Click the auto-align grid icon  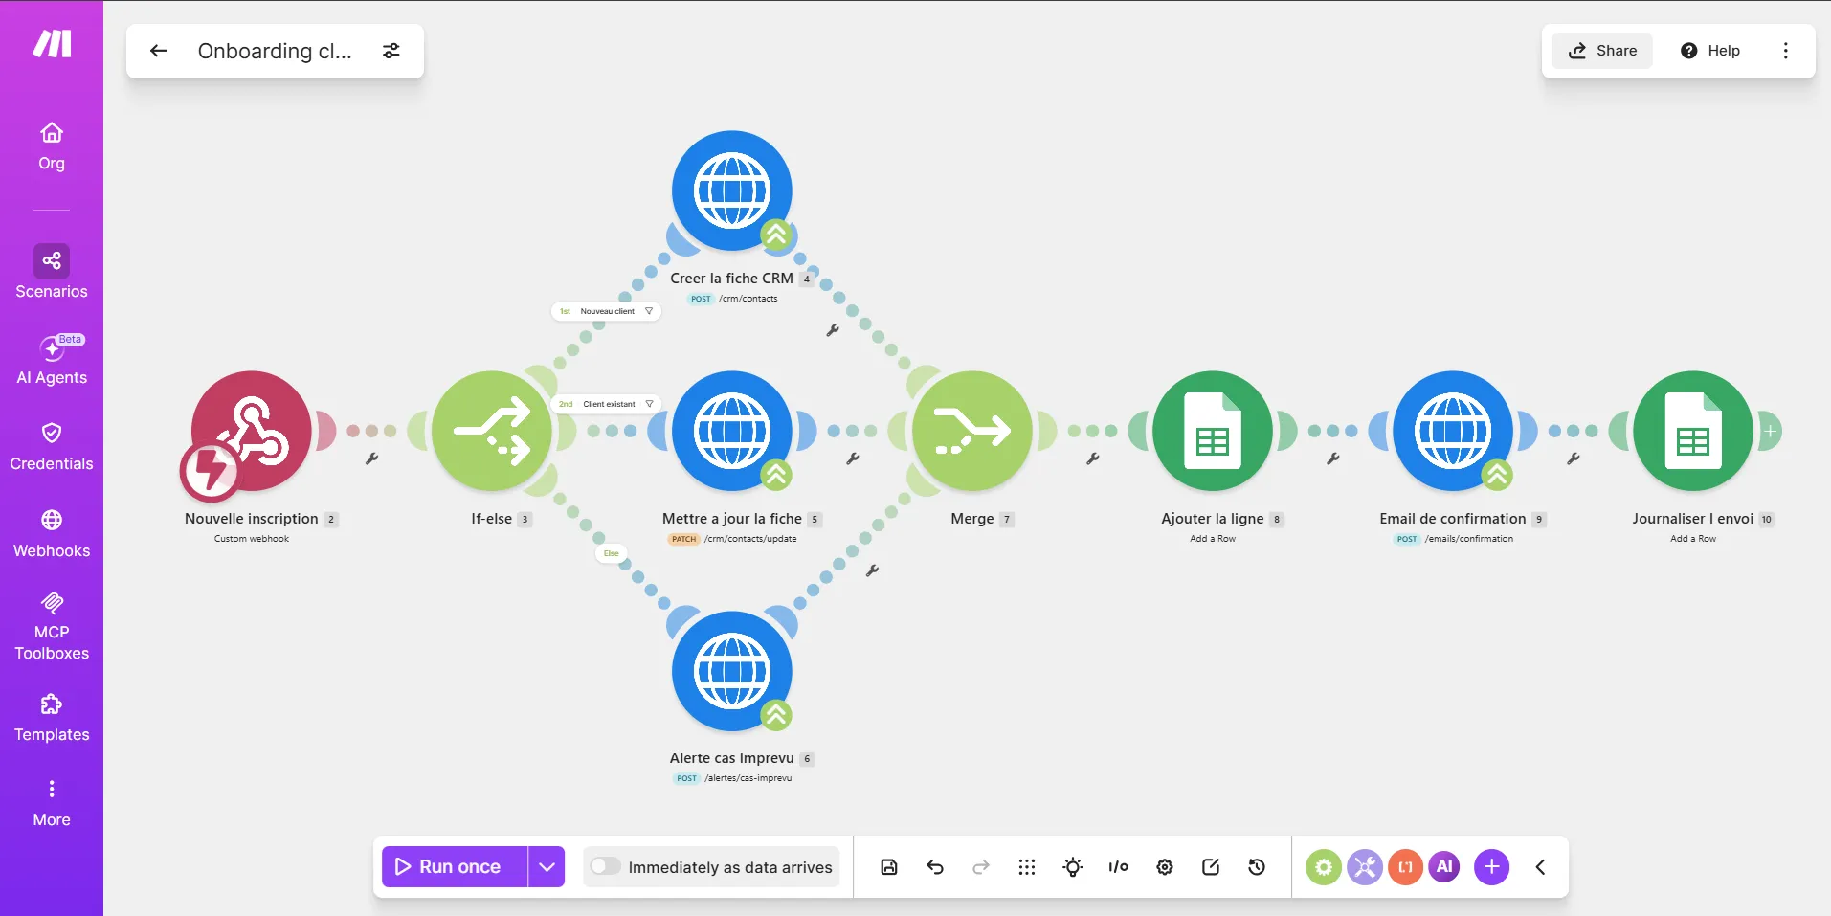coord(1027,867)
